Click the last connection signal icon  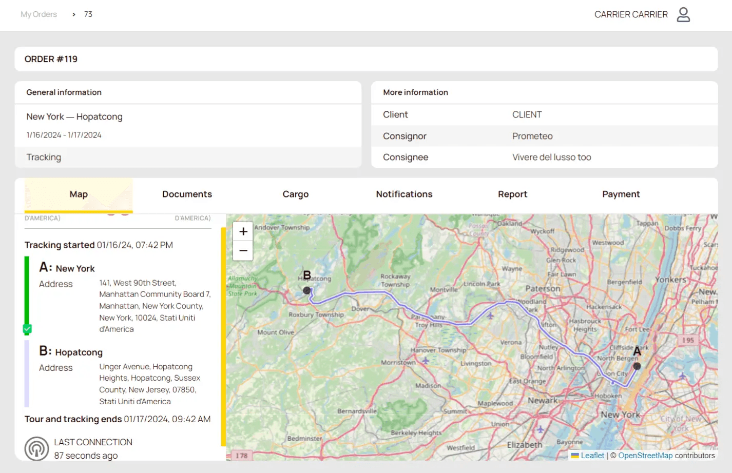[x=36, y=448]
